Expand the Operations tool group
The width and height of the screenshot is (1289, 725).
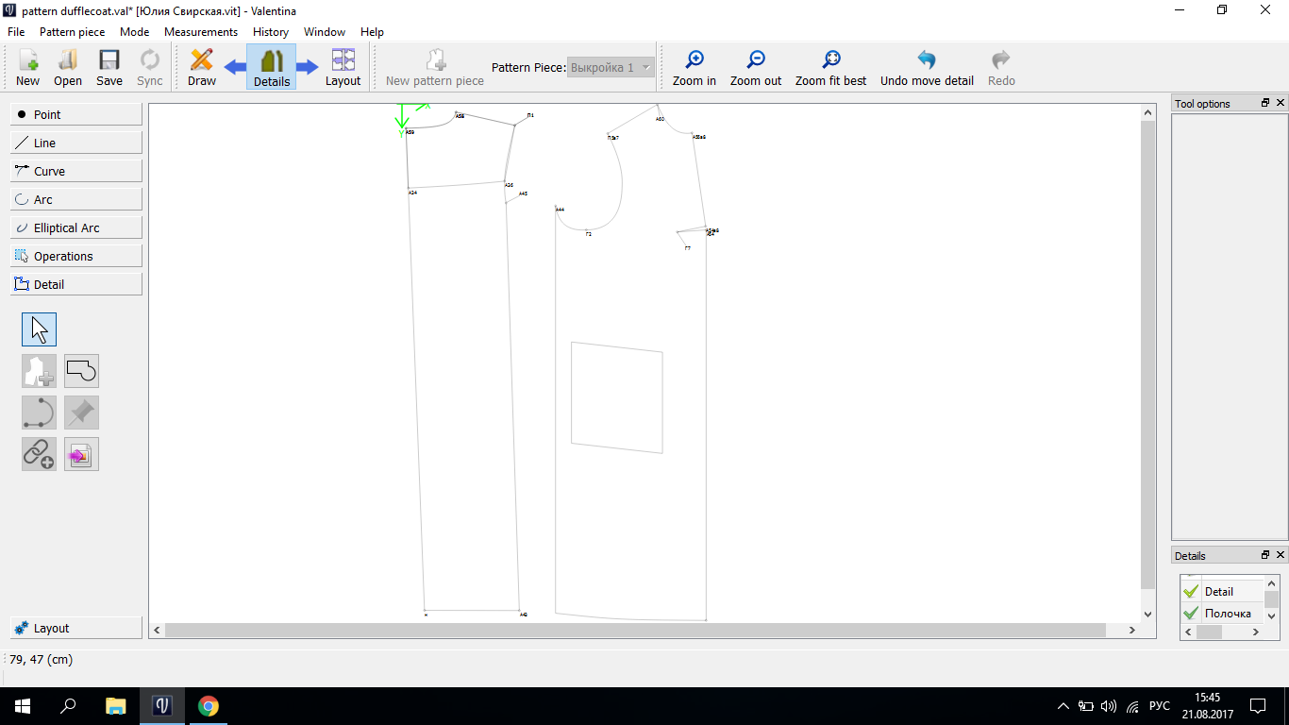point(76,256)
